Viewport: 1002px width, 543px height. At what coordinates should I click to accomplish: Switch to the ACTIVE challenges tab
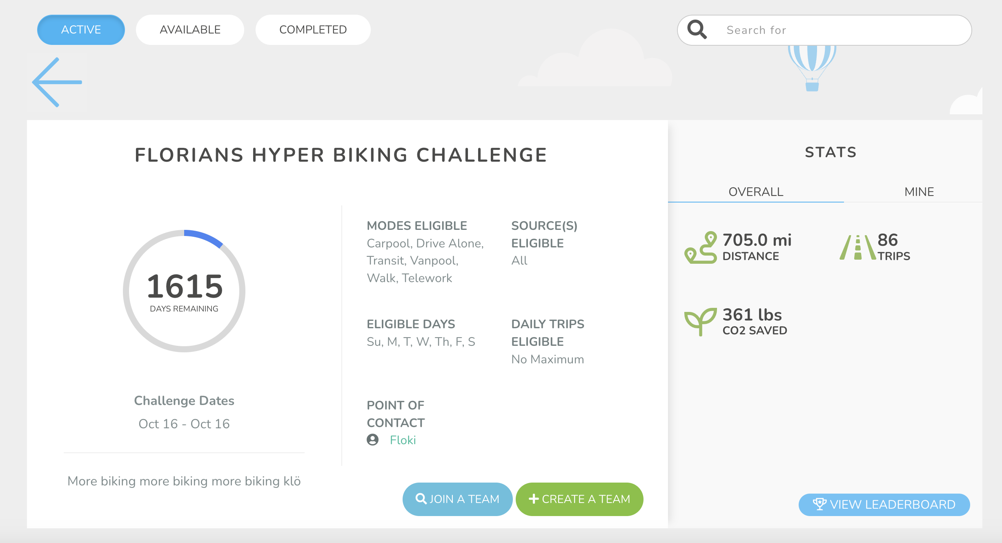[81, 30]
